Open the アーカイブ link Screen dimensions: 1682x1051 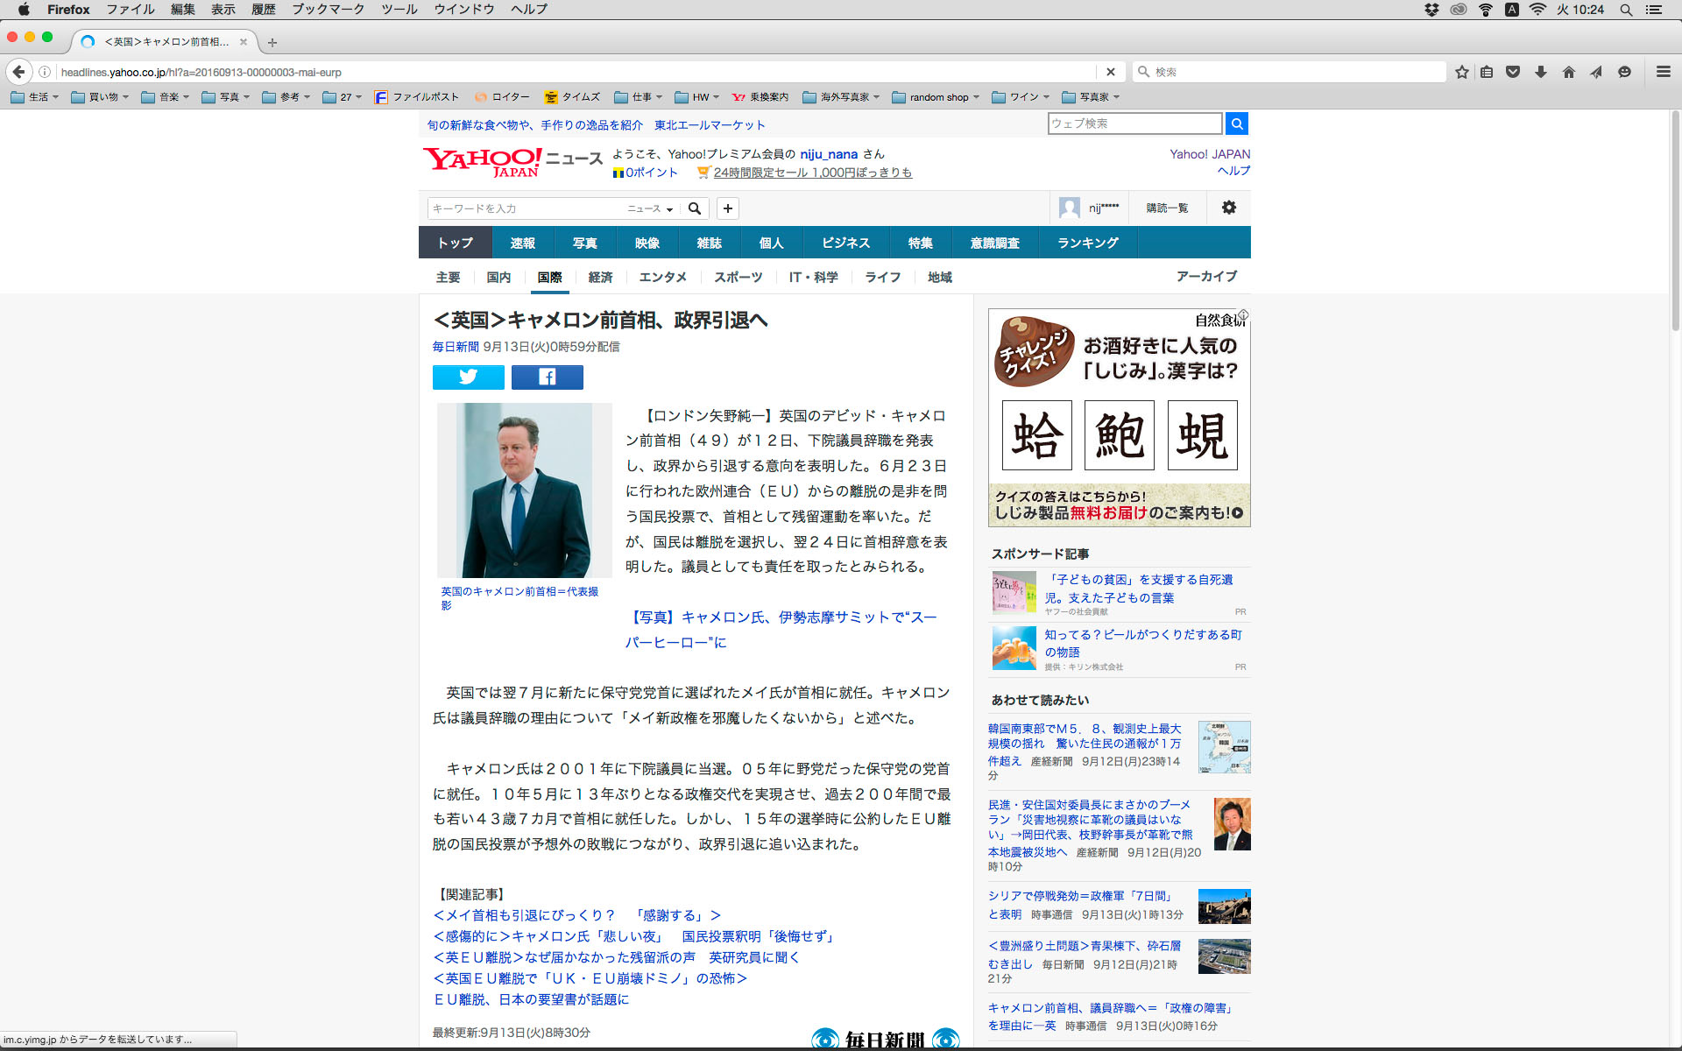pyautogui.click(x=1206, y=276)
